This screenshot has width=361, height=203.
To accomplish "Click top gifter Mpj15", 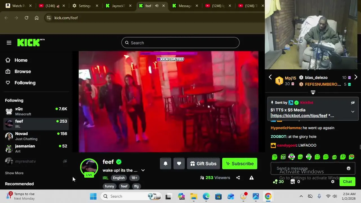I will [290, 78].
